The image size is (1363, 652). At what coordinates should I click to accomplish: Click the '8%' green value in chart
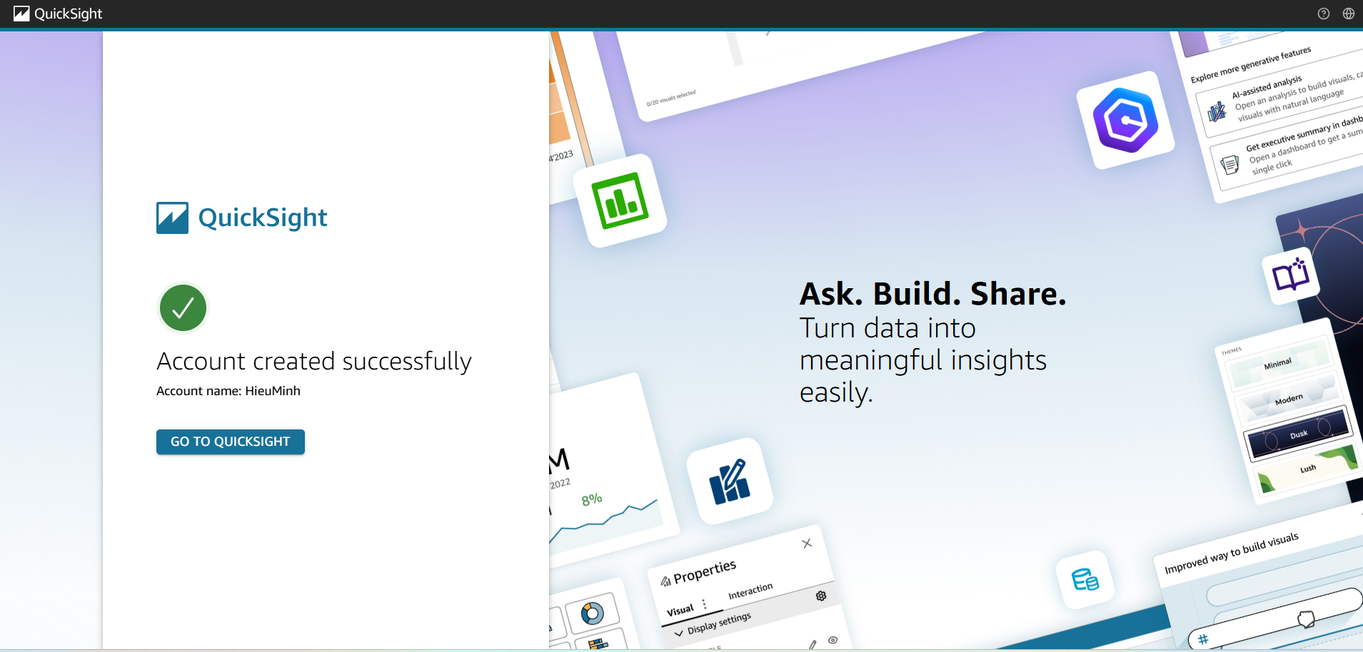point(592,499)
